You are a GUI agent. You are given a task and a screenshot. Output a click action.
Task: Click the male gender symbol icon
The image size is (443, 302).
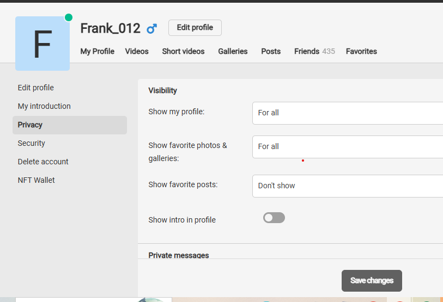tap(151, 29)
